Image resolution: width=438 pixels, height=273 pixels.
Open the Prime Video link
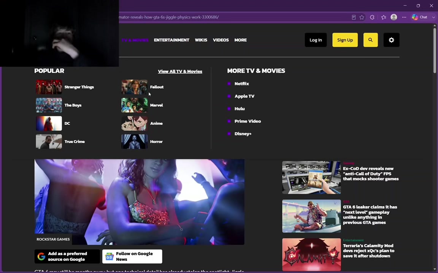click(x=248, y=121)
